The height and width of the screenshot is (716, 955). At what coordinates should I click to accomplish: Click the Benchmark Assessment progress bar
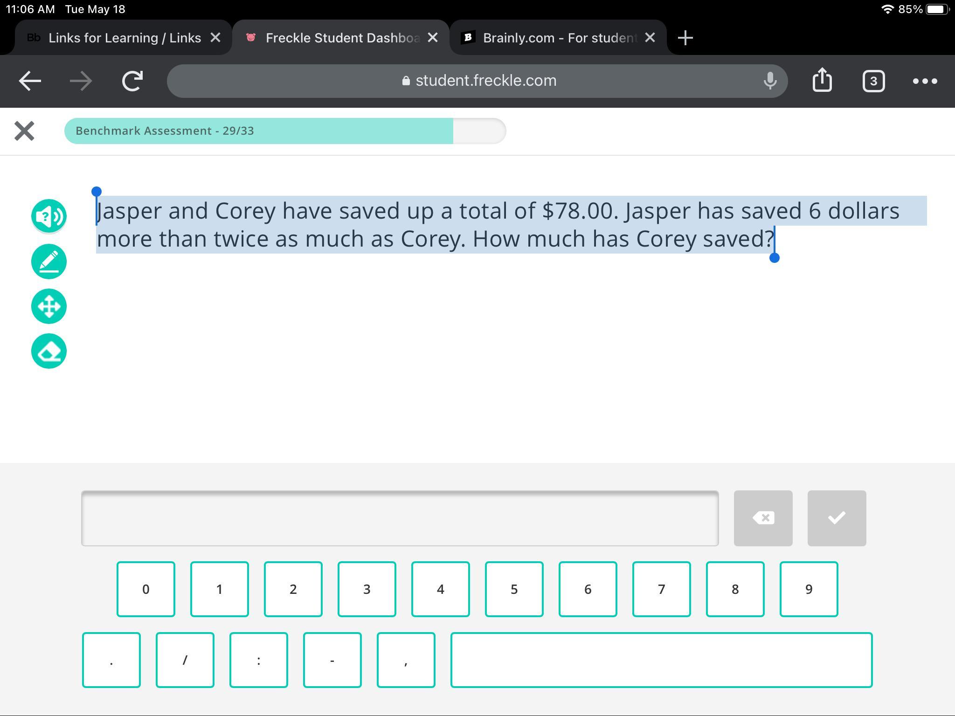[x=285, y=131]
